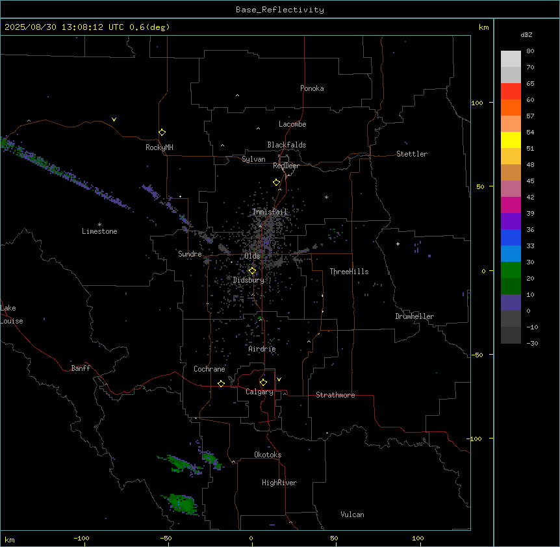Click the Cochrane label
This screenshot has width=560, height=547.
(209, 369)
